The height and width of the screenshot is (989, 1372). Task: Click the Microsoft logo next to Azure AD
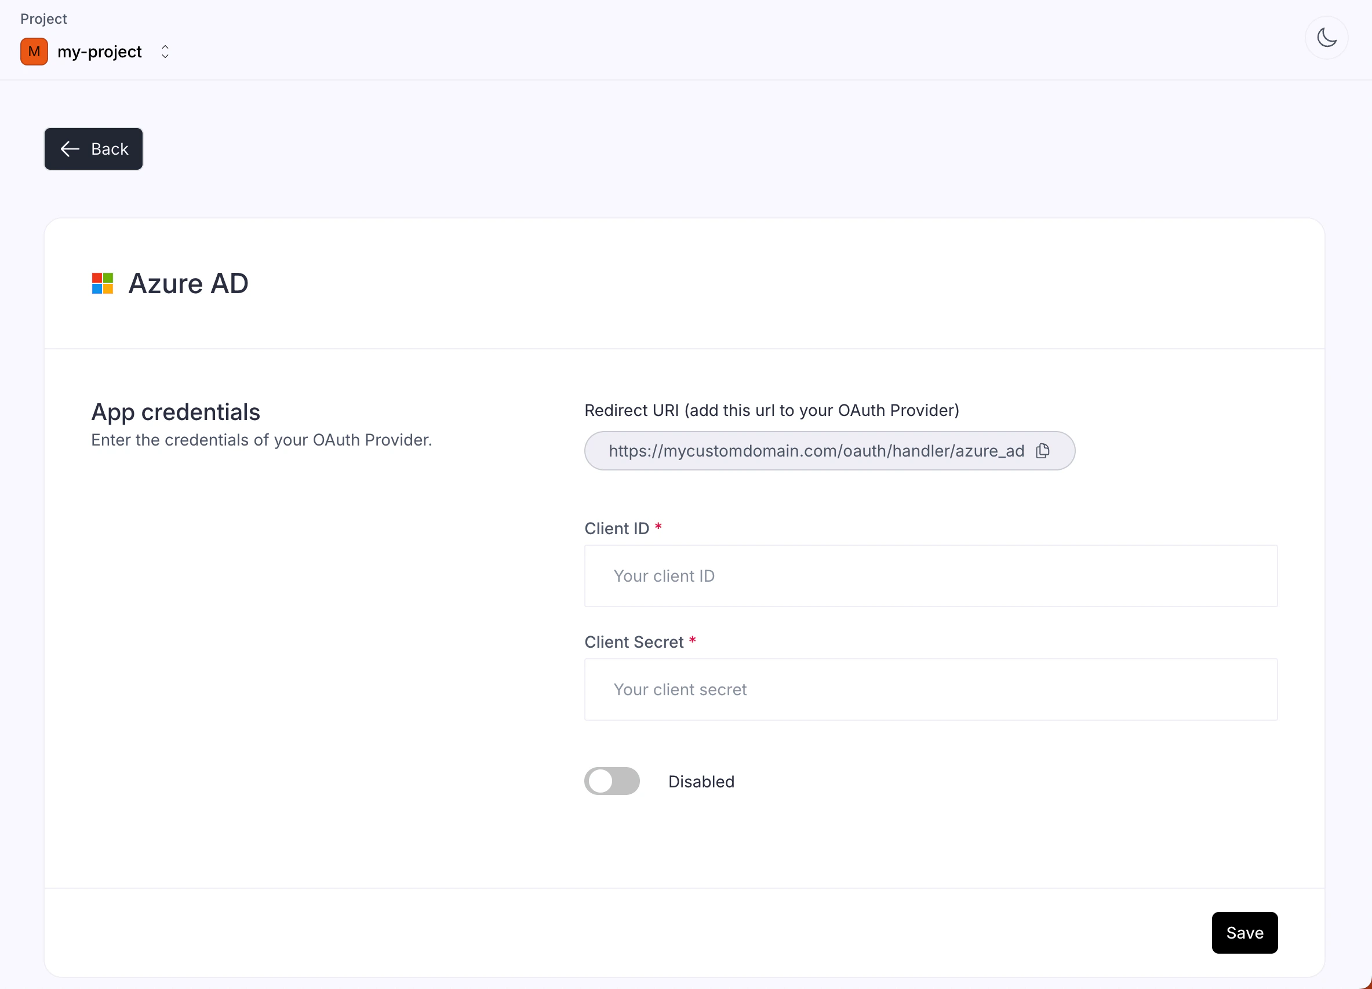pos(102,283)
